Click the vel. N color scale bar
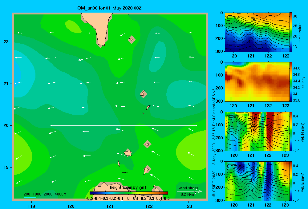308x209 pixels. pyautogui.click(x=290, y=131)
